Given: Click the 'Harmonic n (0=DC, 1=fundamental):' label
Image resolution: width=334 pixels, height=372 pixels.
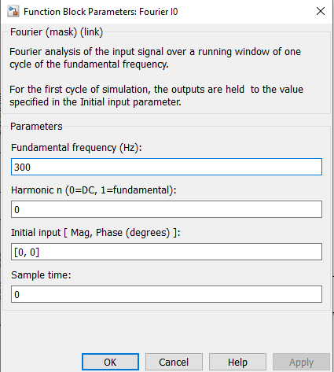Looking at the screenshot, I should click(94, 190).
